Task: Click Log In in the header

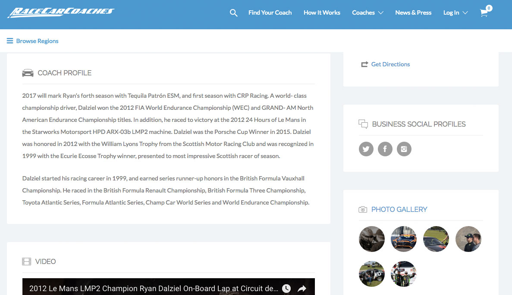Action: pos(451,13)
